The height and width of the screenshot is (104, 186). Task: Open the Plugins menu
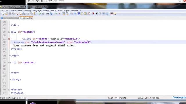[66, 10]
